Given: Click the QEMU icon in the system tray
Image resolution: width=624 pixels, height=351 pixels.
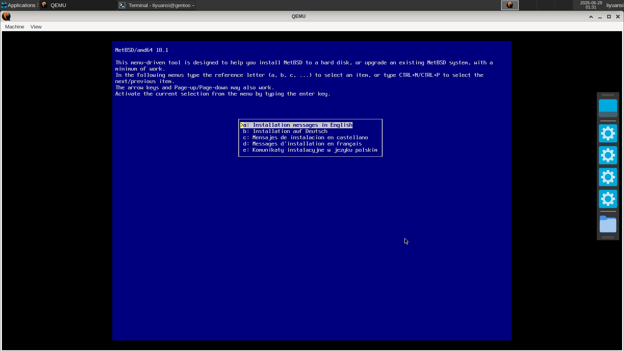Looking at the screenshot, I should pos(510,5).
